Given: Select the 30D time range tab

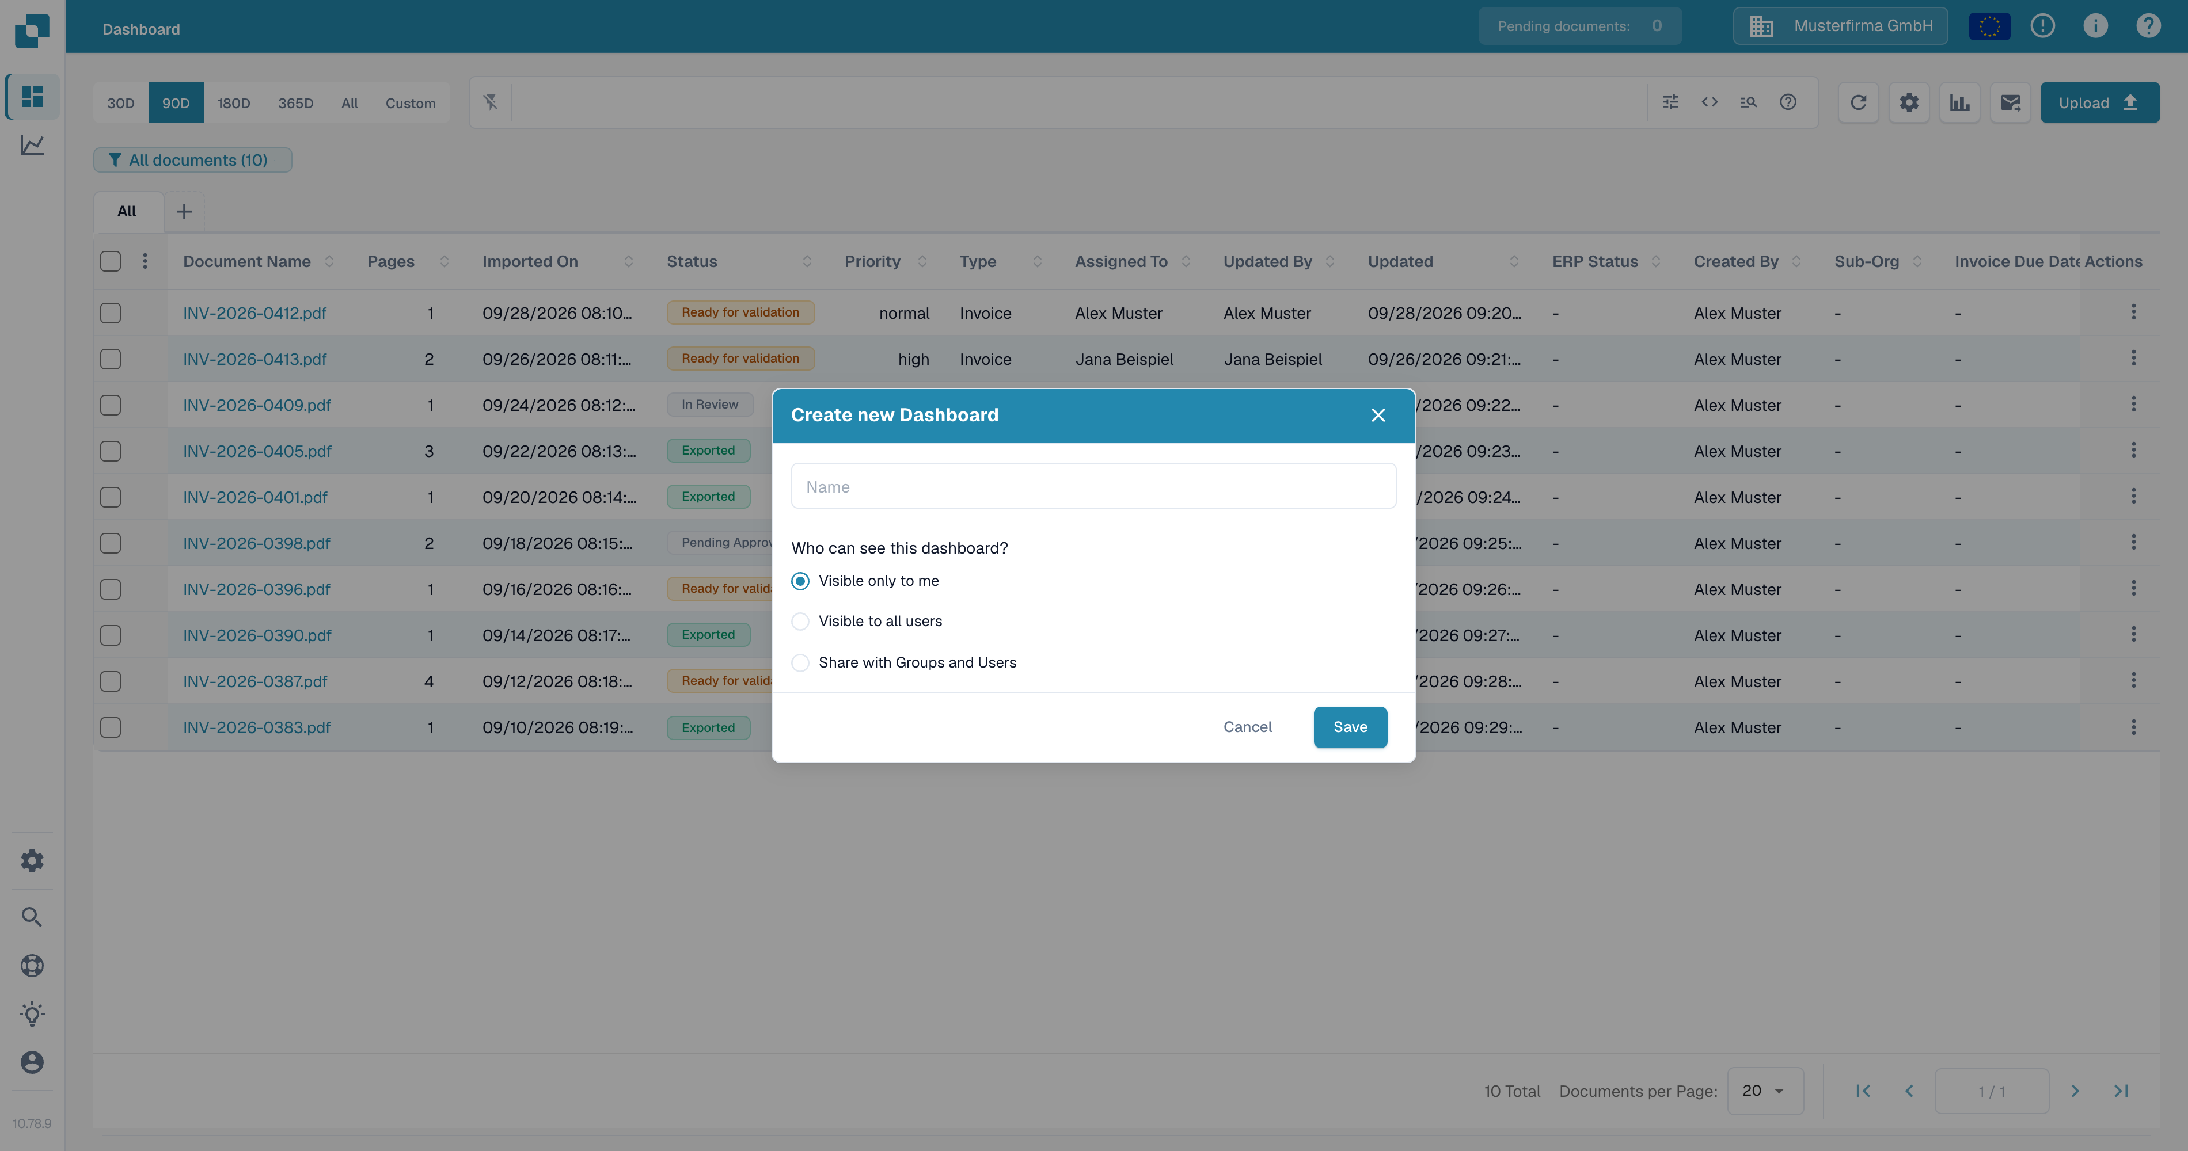Looking at the screenshot, I should pos(120,102).
